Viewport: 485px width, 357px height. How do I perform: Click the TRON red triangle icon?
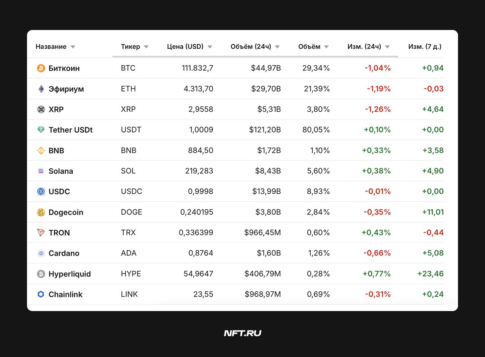pyautogui.click(x=41, y=233)
